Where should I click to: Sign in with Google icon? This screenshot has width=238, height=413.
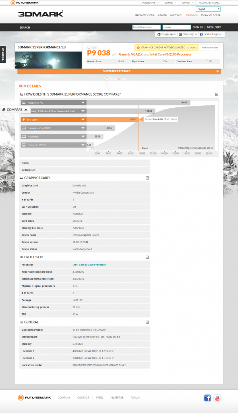coord(159,34)
